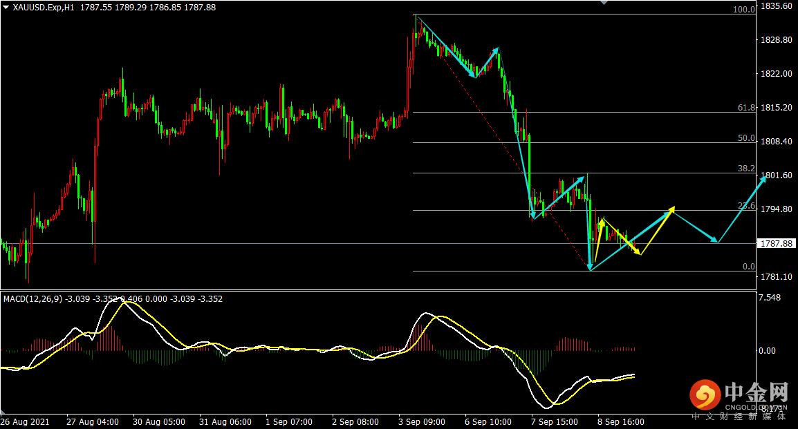Viewport: 798px width, 429px height.
Task: Select the Fibonacci 50.0 level label
Action: pyautogui.click(x=747, y=138)
